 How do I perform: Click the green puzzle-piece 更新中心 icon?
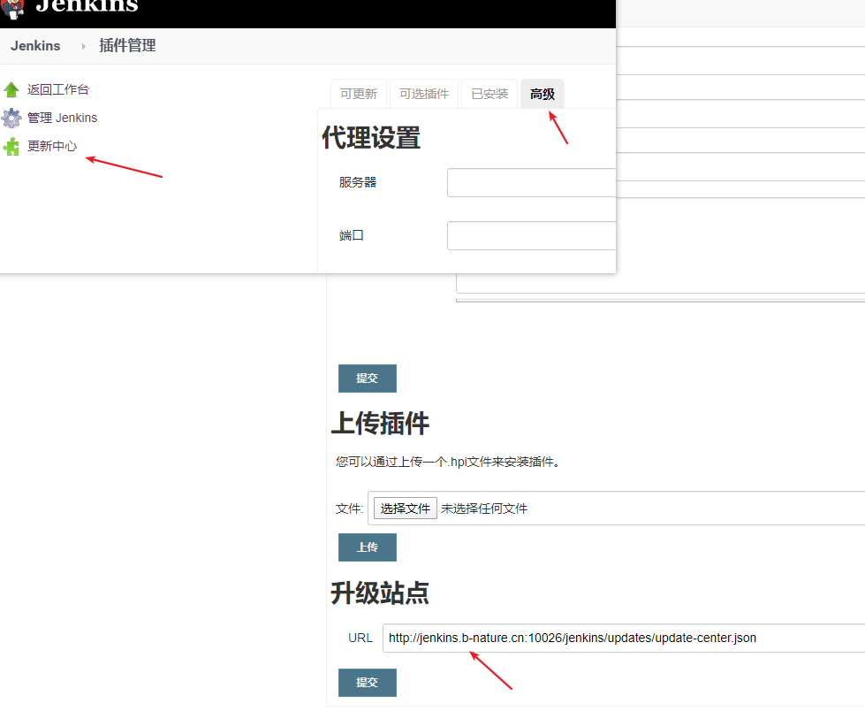[x=11, y=146]
